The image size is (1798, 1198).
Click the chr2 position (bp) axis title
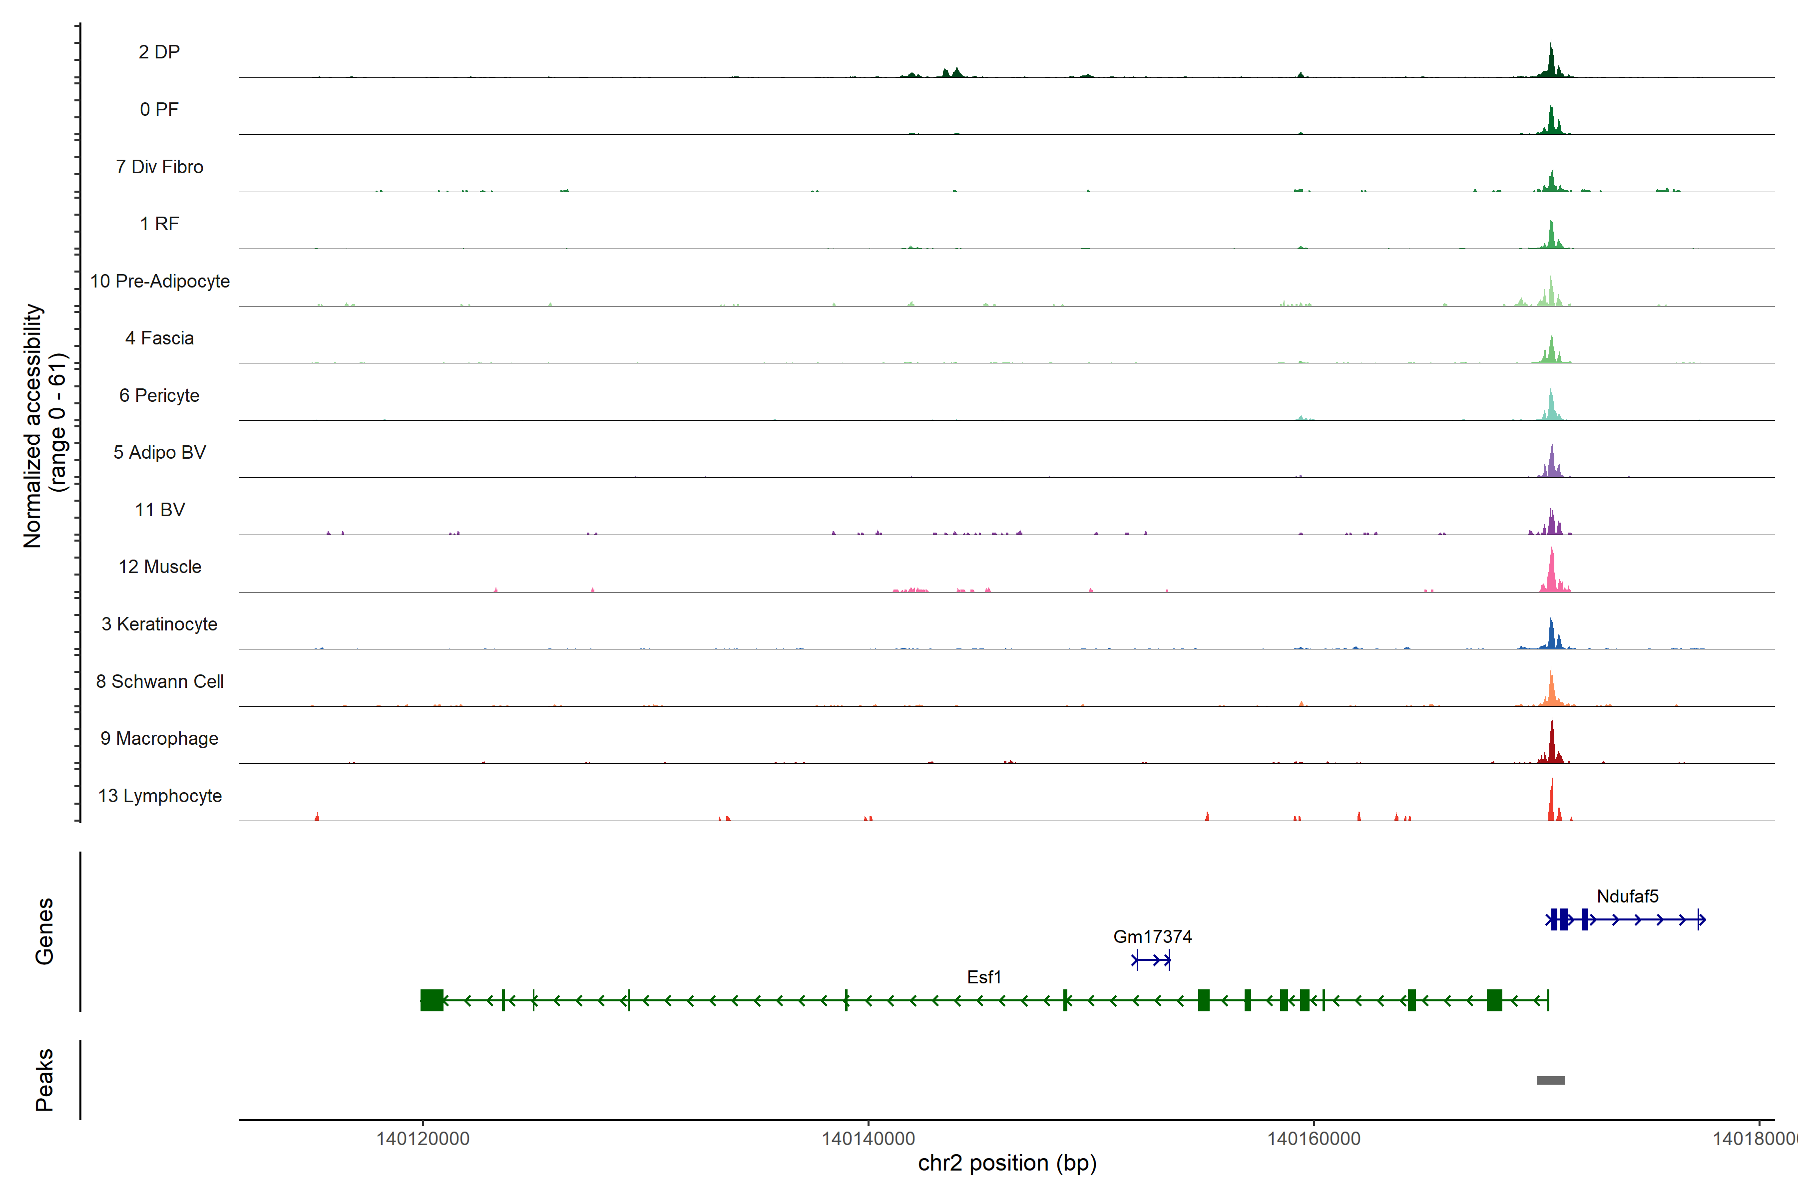(1007, 1164)
